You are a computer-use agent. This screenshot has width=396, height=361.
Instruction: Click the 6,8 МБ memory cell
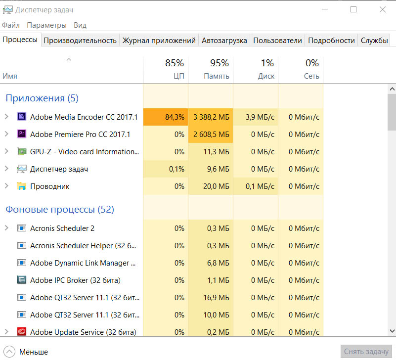tap(211, 263)
